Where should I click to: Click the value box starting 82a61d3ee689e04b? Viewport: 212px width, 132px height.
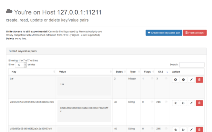(x=84, y=111)
